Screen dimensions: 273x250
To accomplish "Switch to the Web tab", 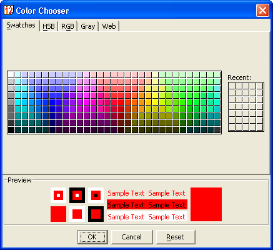I will [109, 26].
